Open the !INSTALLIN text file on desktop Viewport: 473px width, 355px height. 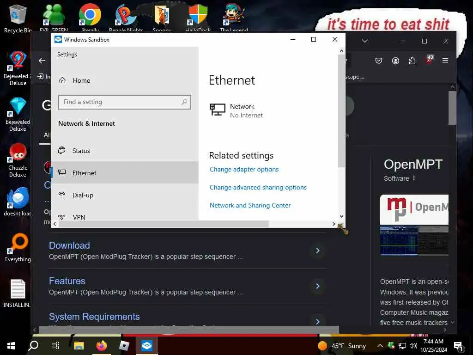click(17, 293)
